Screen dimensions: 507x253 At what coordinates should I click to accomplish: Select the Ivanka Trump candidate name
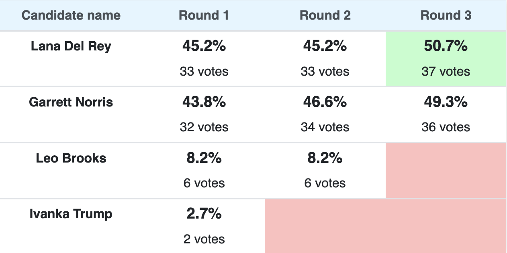(x=71, y=214)
